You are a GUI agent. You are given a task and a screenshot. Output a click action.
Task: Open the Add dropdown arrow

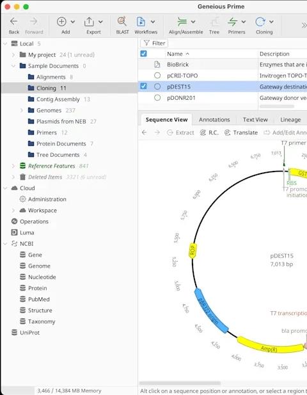(73, 22)
